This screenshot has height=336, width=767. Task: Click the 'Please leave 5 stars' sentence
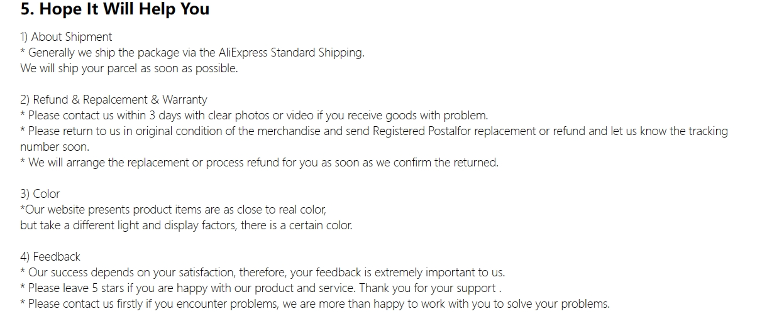(x=261, y=288)
